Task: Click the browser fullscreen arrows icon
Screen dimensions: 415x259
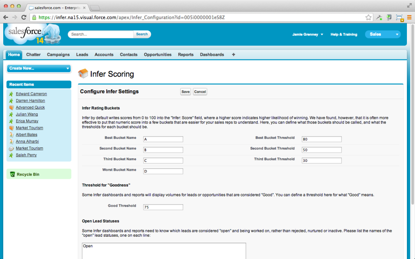Action: coord(409,6)
